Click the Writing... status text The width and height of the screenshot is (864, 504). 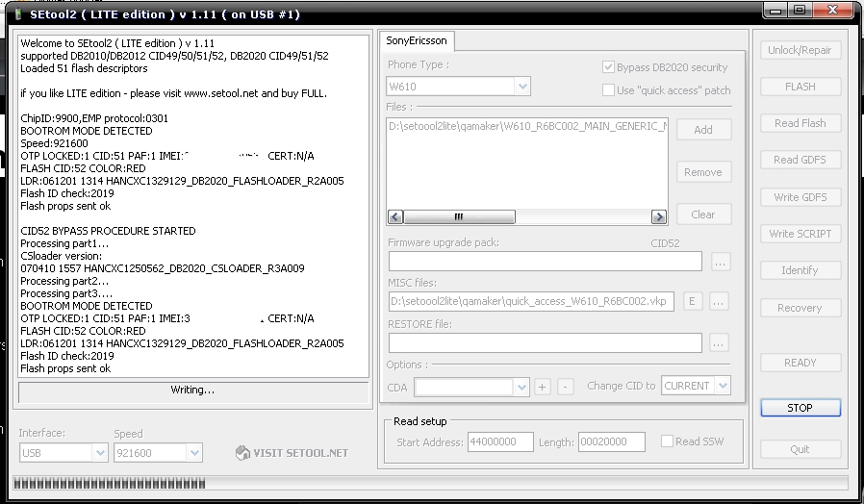pos(192,390)
